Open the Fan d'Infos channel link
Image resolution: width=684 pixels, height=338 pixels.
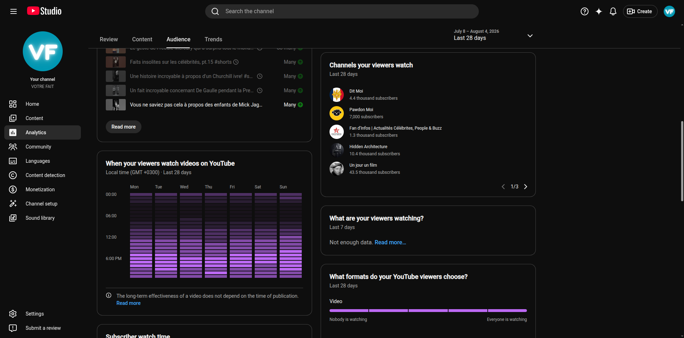tap(395, 128)
